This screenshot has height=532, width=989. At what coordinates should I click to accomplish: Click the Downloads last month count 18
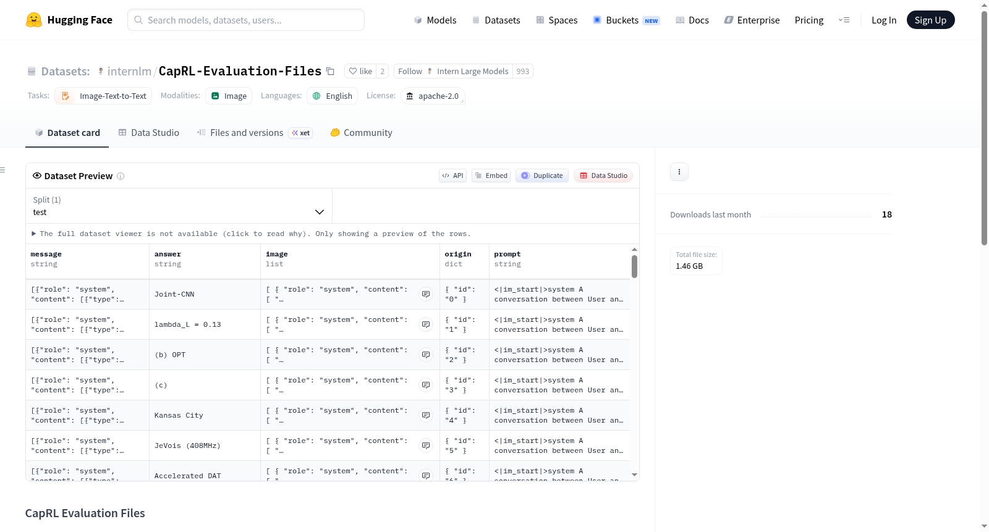(887, 214)
